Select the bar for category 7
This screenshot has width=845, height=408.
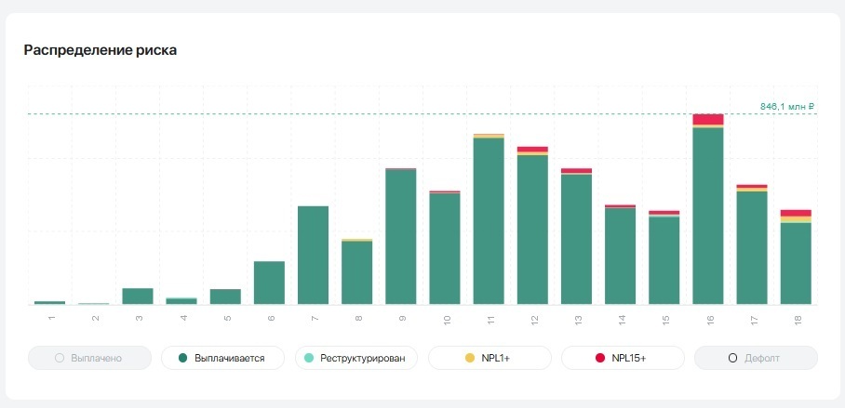[313, 255]
